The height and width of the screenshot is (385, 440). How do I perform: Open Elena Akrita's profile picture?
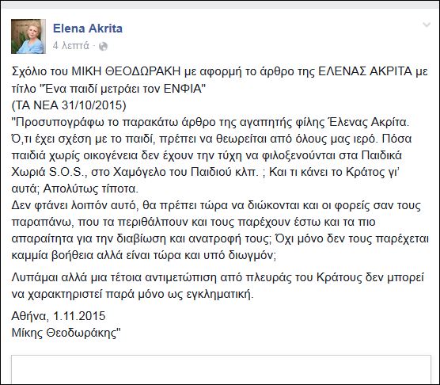[x=28, y=36]
